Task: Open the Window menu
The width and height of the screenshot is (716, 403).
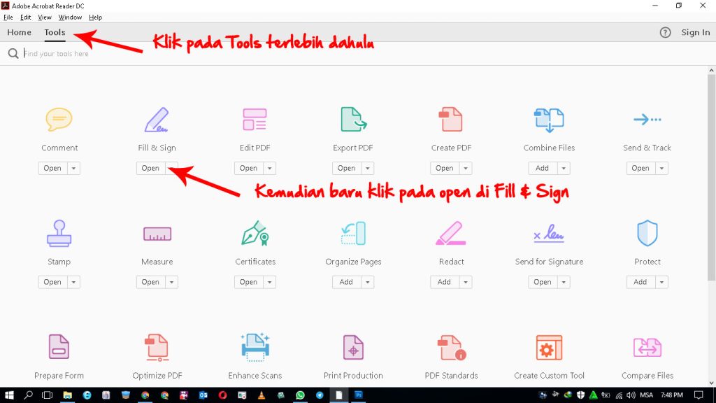Action: tap(70, 17)
